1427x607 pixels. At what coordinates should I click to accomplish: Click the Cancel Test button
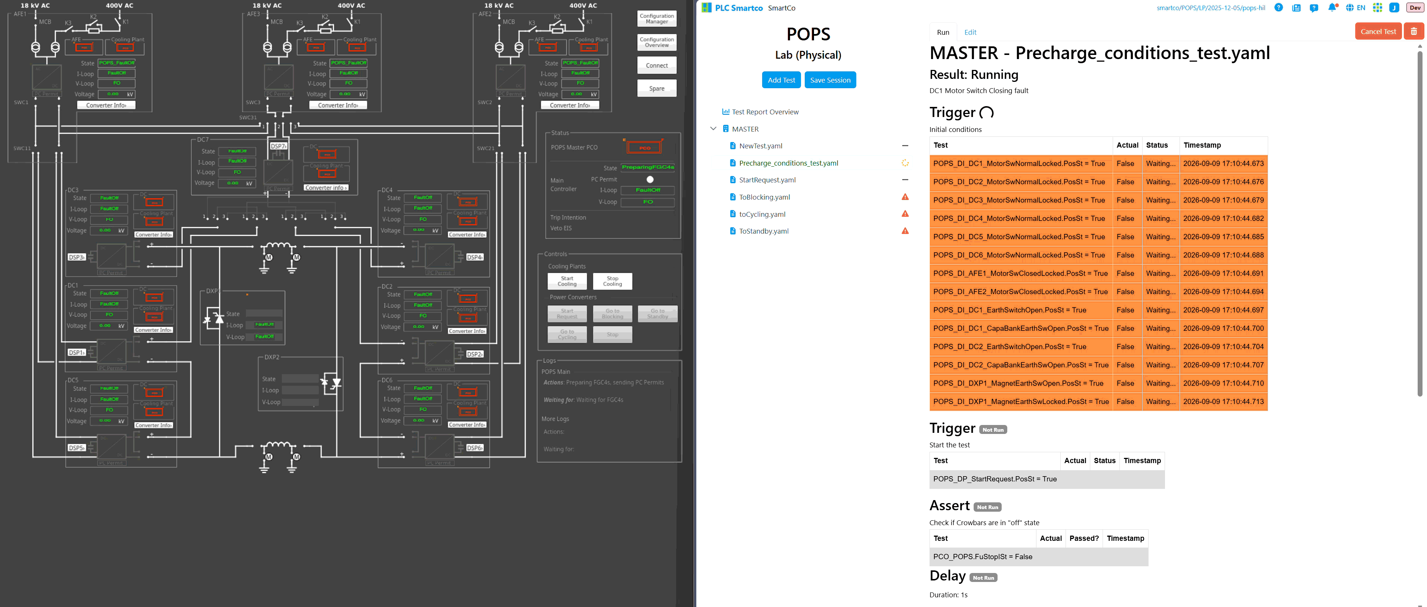[1378, 31]
